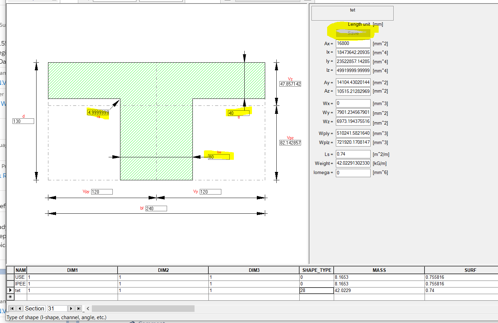Go to the first Section record
Screen dimensions: 498x323
pyautogui.click(x=12, y=308)
